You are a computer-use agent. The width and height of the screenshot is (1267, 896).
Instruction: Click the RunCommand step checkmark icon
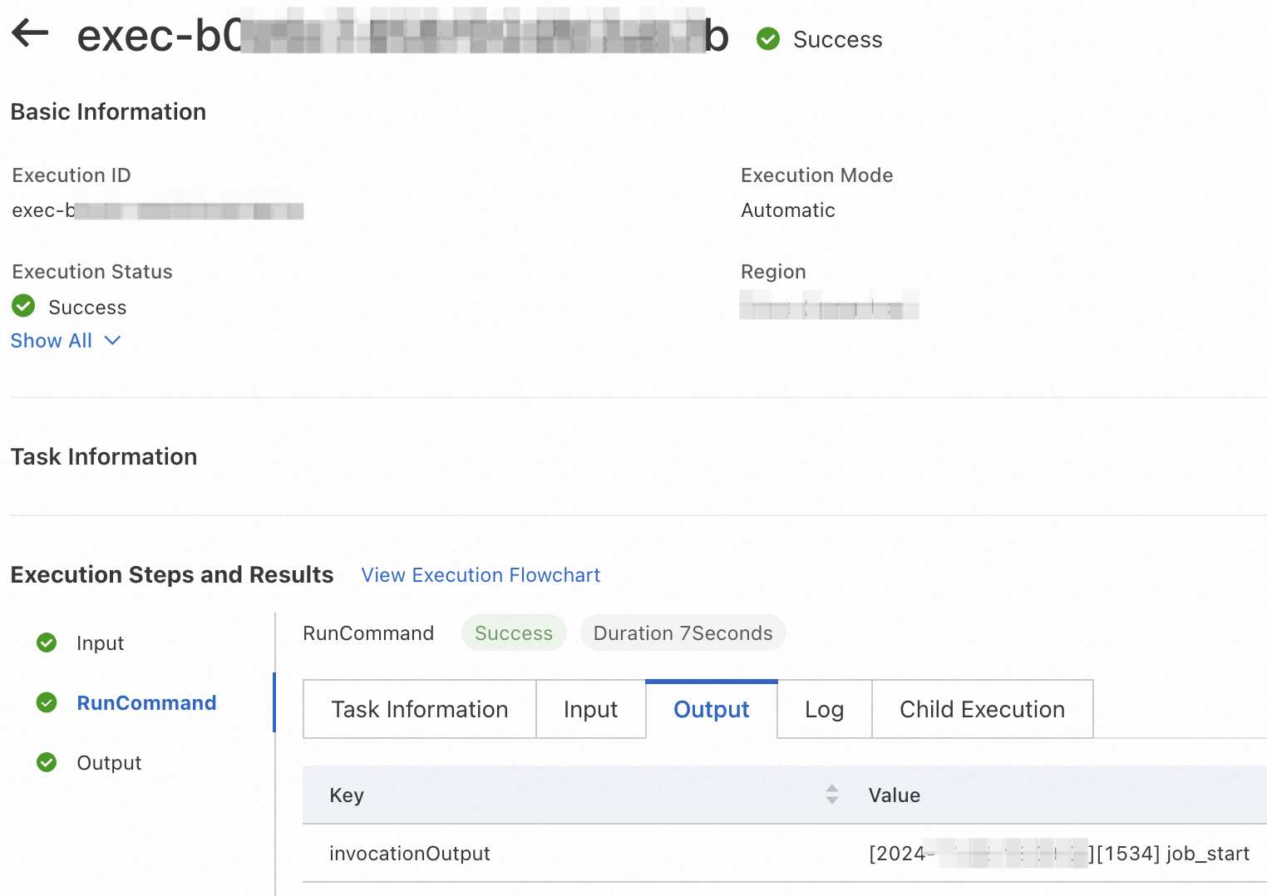coord(47,702)
